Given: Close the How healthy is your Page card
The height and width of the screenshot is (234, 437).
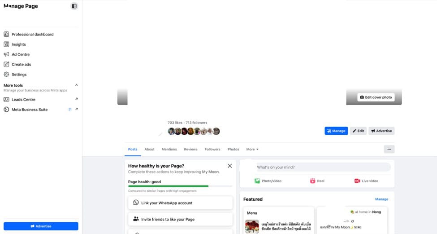Looking at the screenshot, I should point(229,166).
